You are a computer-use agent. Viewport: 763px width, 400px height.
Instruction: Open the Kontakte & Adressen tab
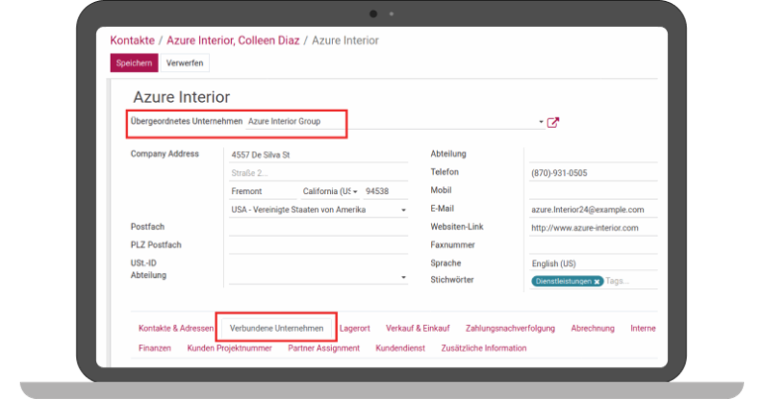click(176, 328)
